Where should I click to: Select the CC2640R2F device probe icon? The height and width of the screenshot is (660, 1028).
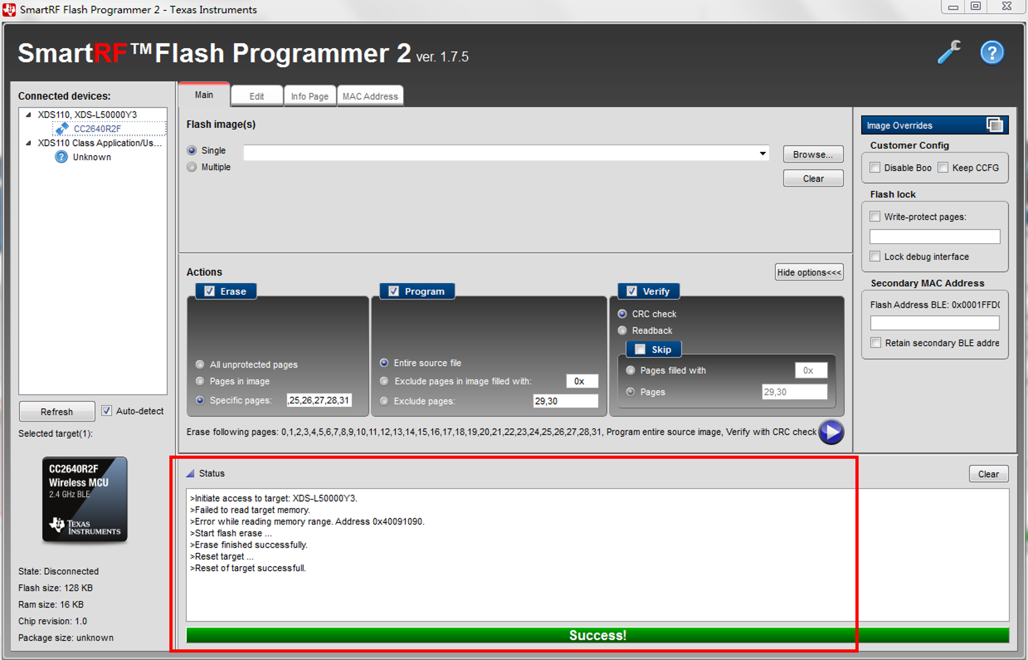(62, 128)
